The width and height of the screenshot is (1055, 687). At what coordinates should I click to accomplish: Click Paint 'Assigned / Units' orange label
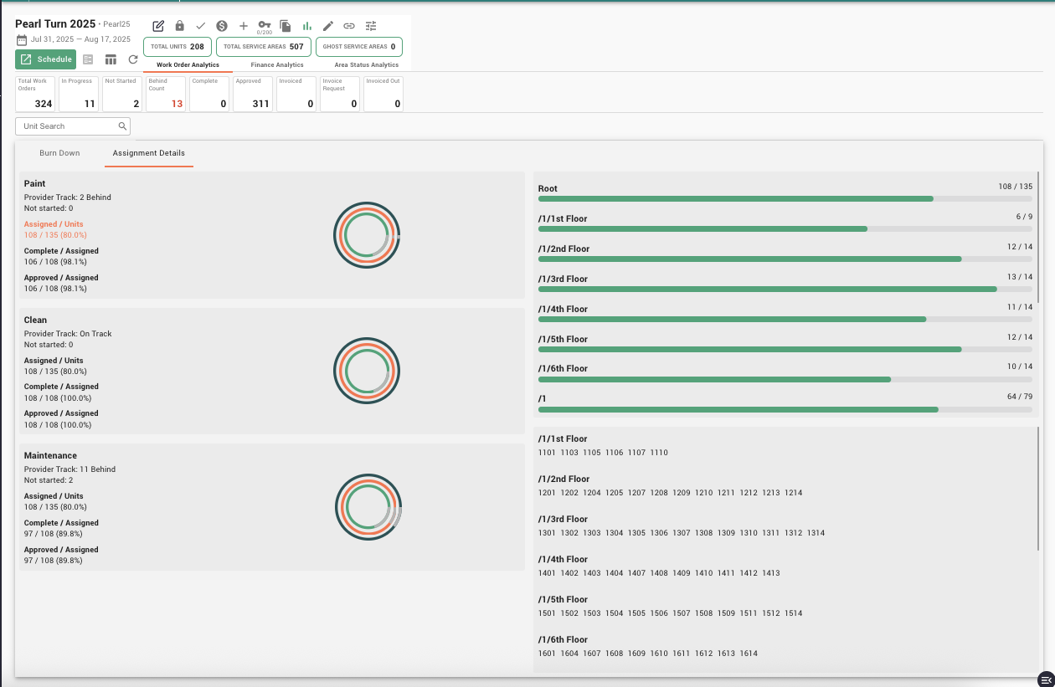(54, 224)
